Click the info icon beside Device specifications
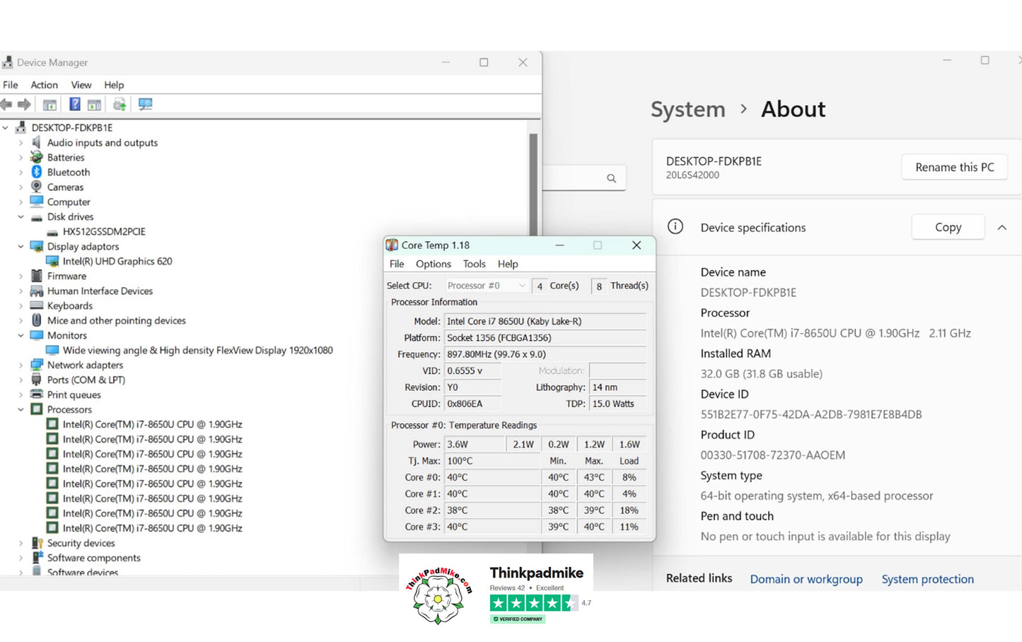 (675, 227)
